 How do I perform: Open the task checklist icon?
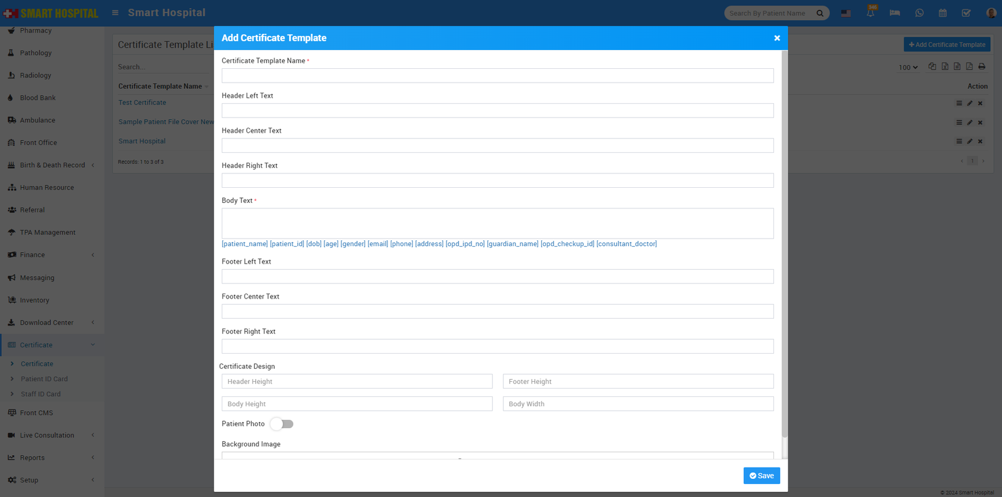point(966,13)
